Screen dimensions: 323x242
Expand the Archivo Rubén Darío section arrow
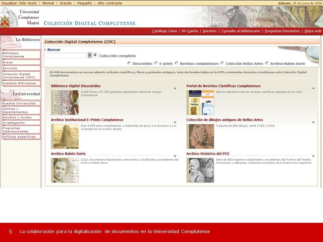[175, 156]
